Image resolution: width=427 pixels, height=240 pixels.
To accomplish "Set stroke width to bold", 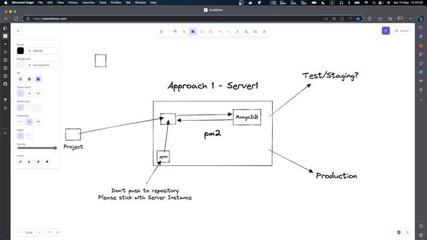I will 29,93.
